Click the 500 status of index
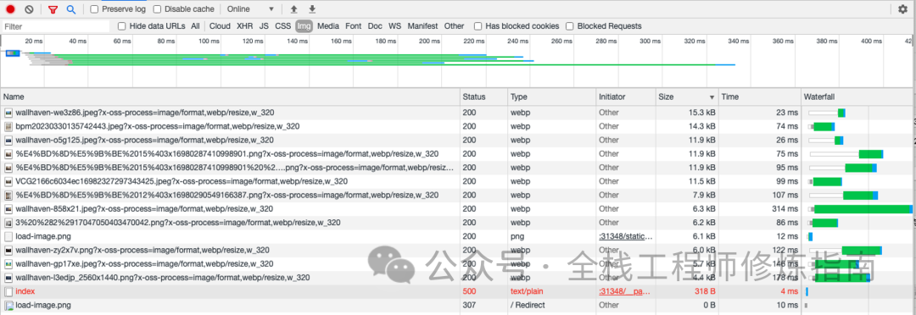This screenshot has width=916, height=315. (x=469, y=291)
